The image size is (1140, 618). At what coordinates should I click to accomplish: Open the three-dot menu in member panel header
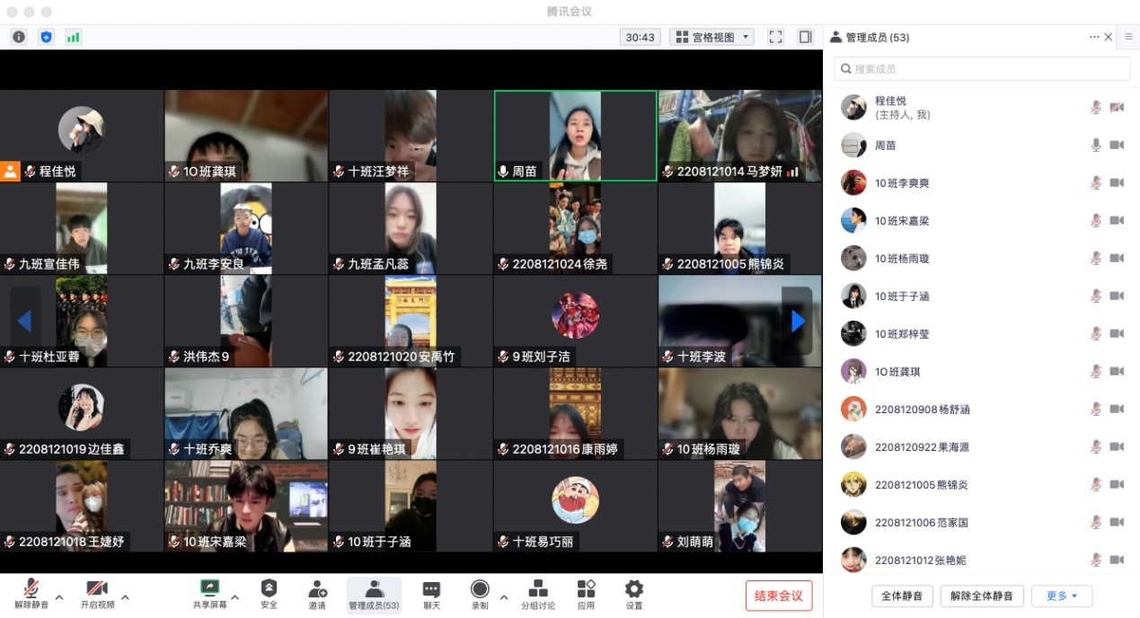[x=1093, y=37]
